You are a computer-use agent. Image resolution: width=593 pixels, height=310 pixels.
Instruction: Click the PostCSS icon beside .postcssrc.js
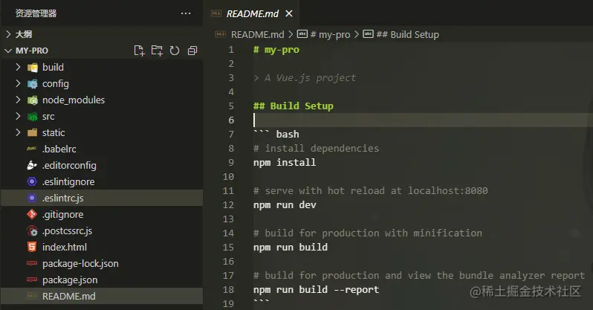[x=32, y=230]
